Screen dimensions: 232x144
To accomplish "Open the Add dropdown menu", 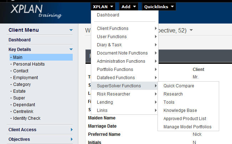I will [x=129, y=7].
